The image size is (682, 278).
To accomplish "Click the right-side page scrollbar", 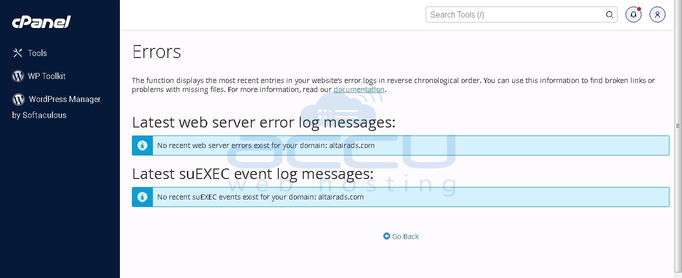I will (678, 126).
